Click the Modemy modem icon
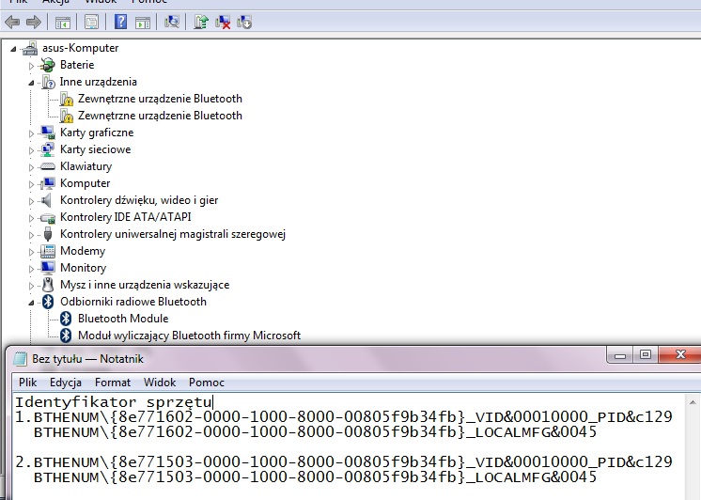Viewport: 701px width, 500px height. [x=47, y=251]
